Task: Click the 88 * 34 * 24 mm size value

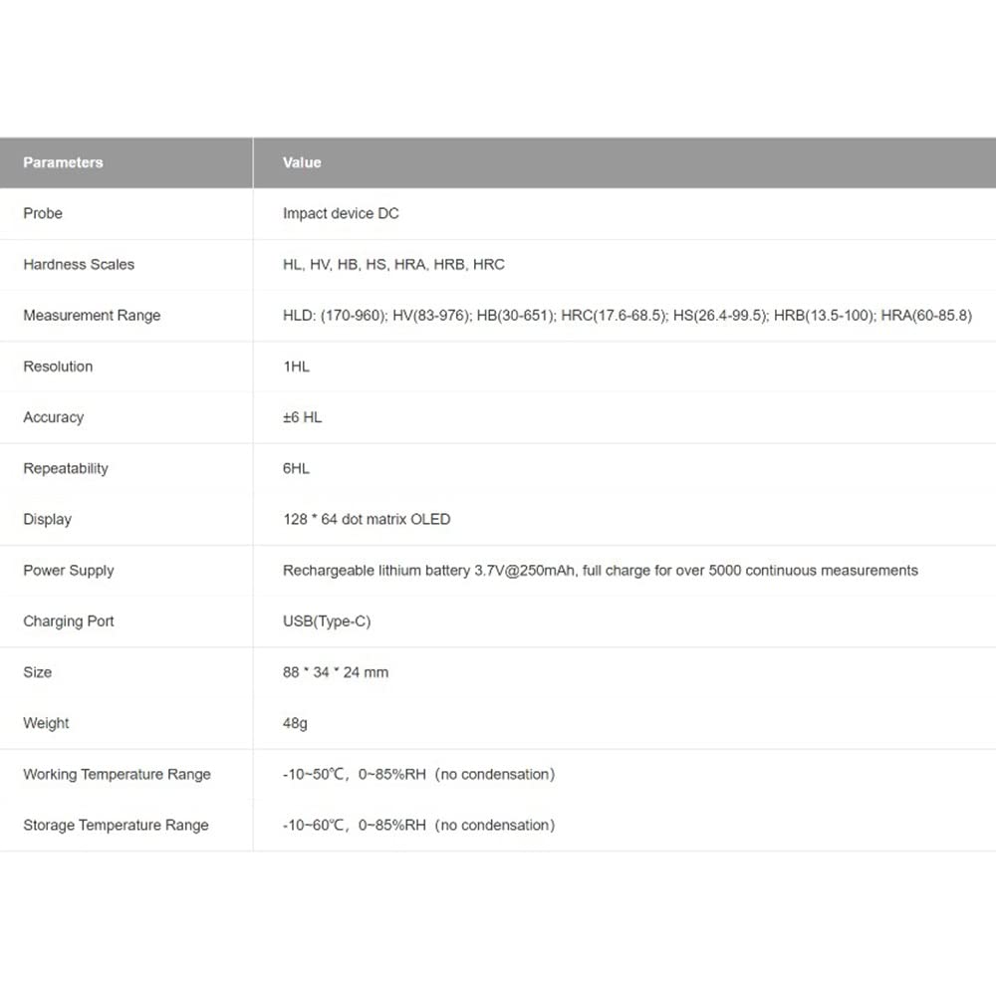Action: tap(336, 672)
